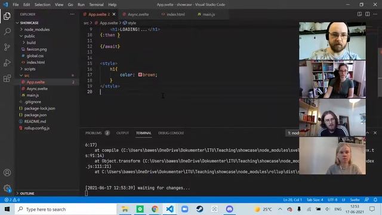Open the Extensions view
The width and height of the screenshot is (382, 215).
(x=7, y=78)
